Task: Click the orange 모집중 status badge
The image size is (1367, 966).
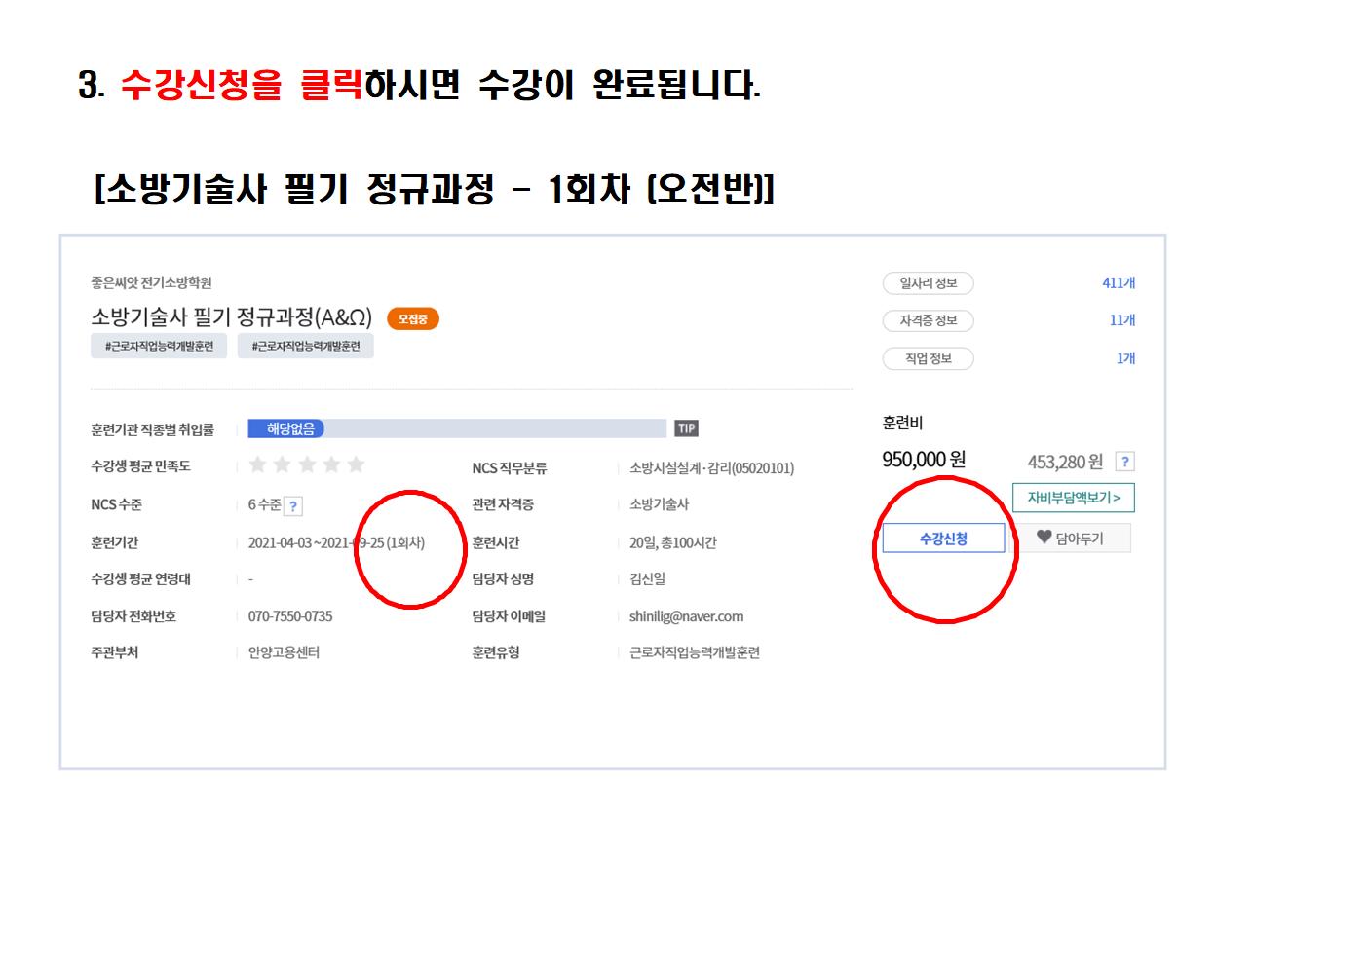Action: coord(413,318)
